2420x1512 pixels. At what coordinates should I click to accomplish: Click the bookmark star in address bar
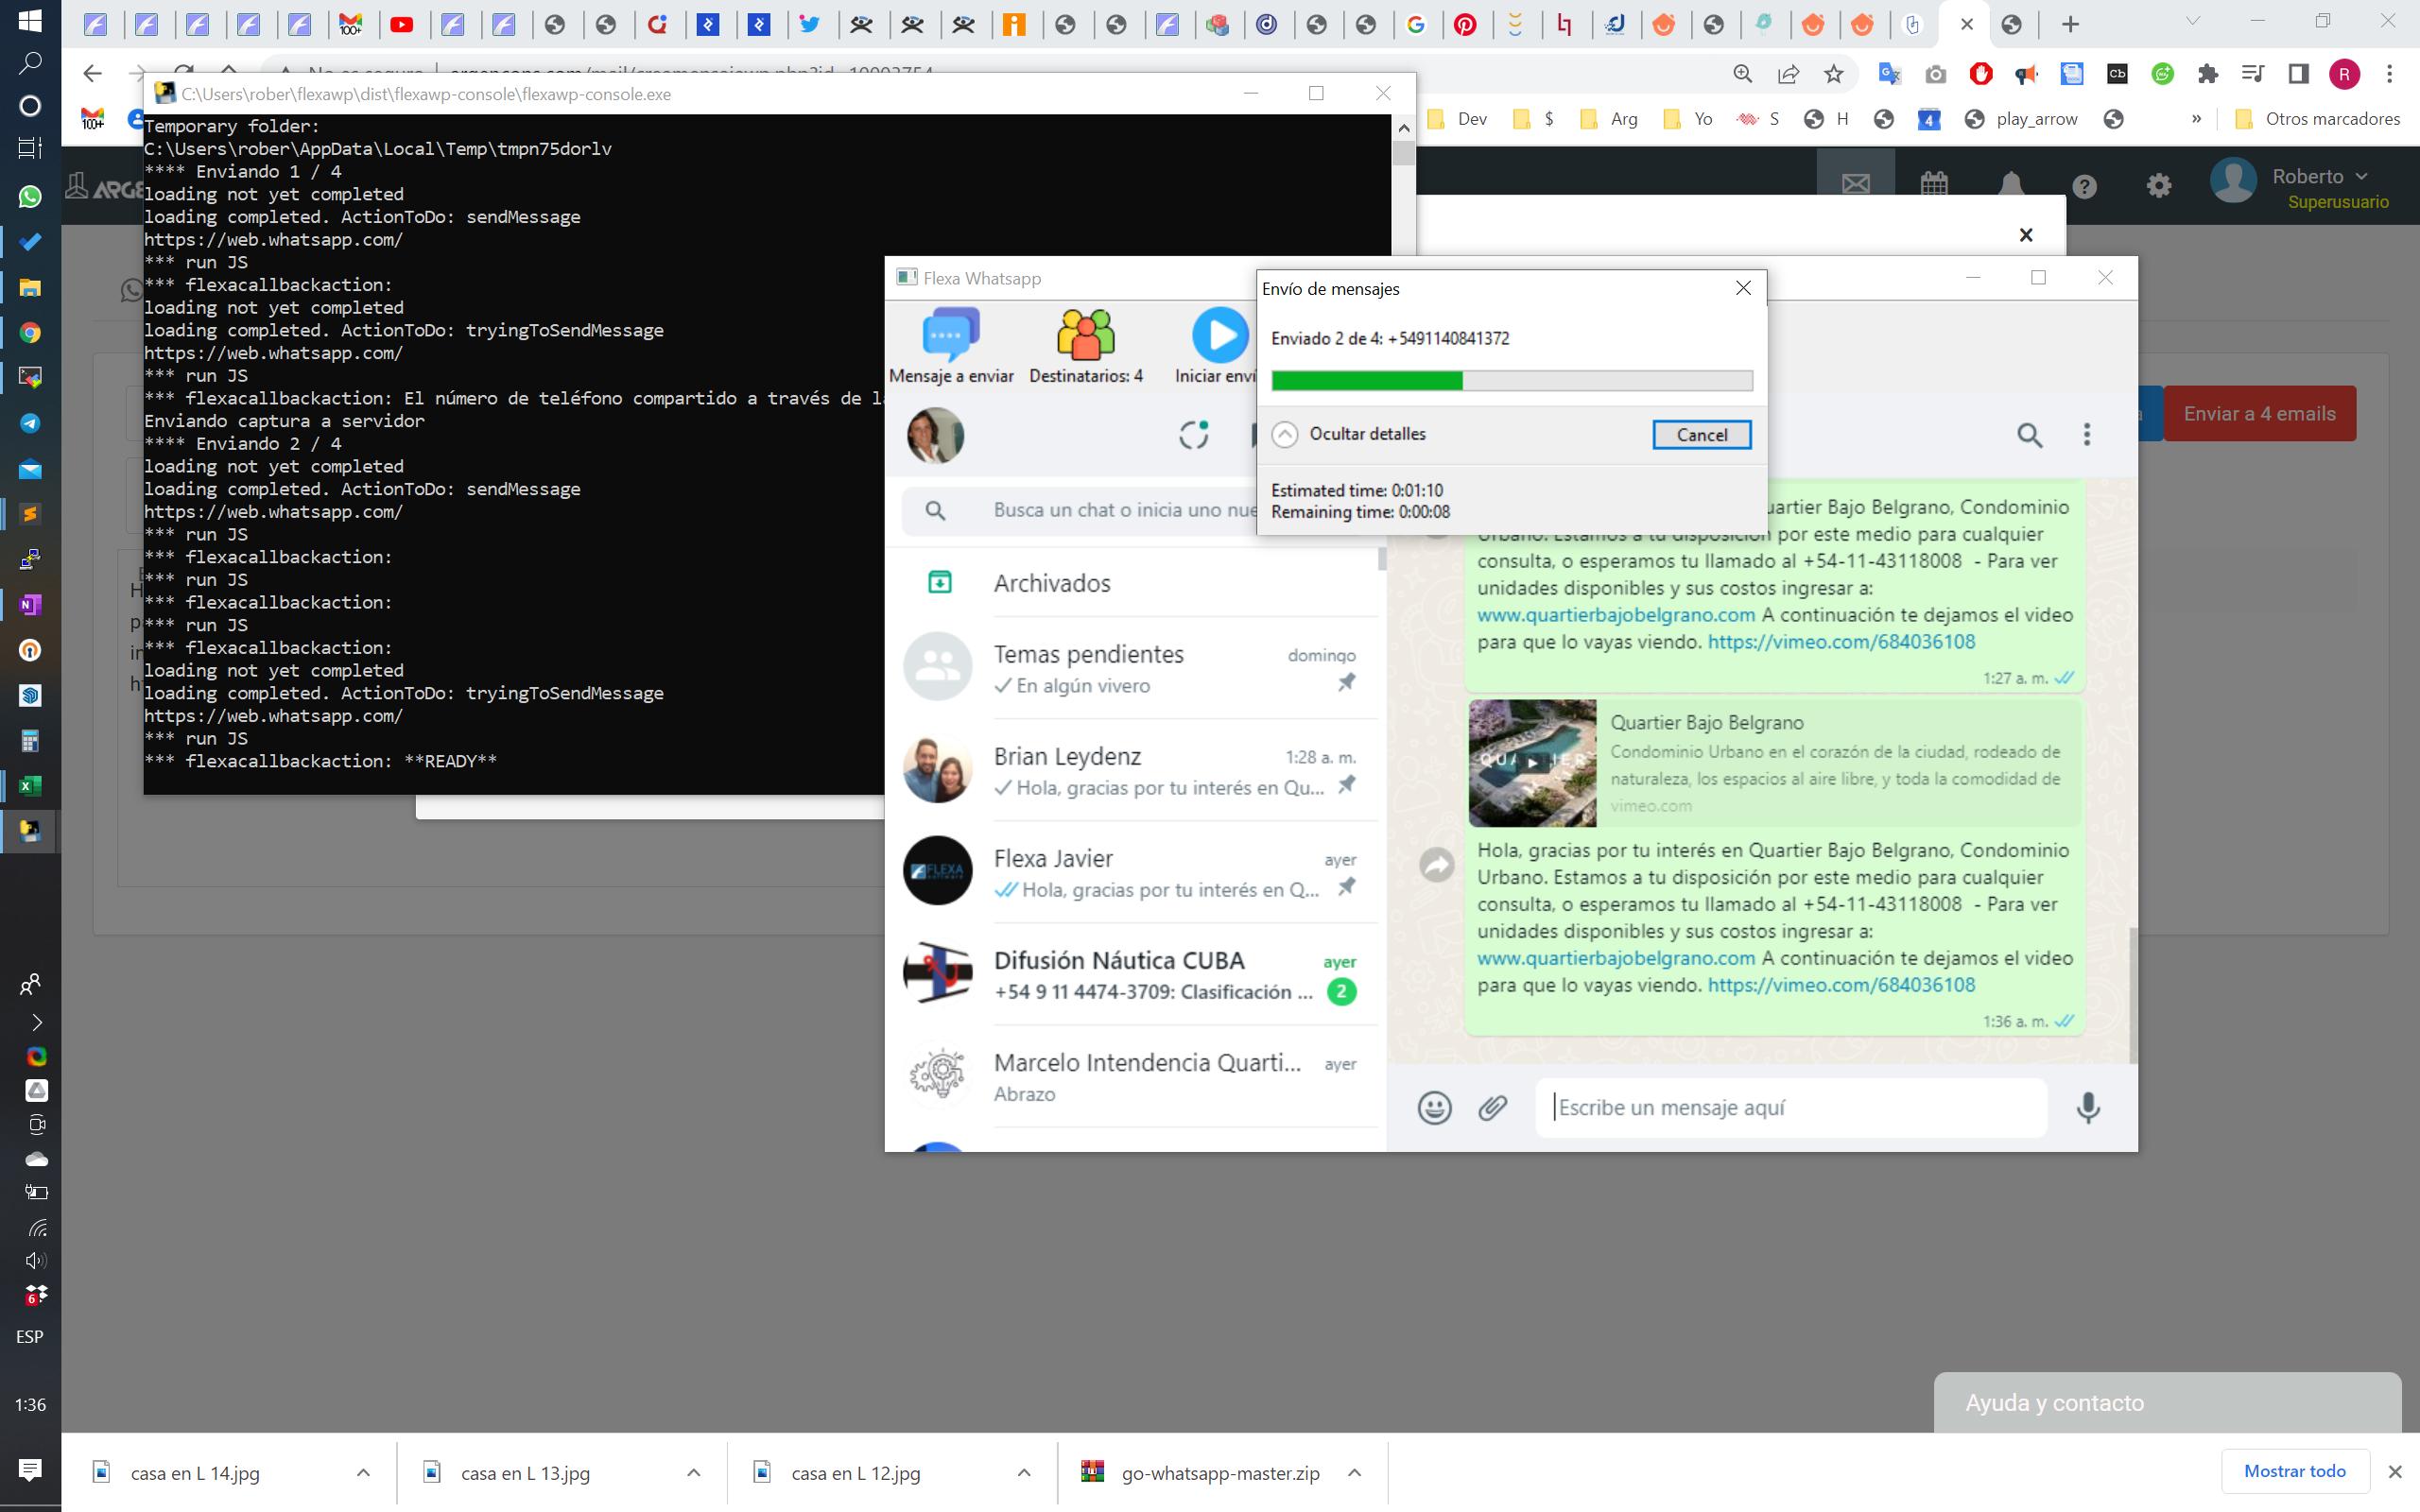click(1833, 73)
